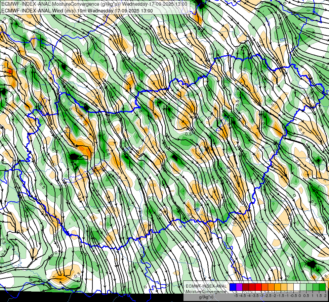Click the '-4.5' legend scale value
The image size is (329, 302).
243,296
